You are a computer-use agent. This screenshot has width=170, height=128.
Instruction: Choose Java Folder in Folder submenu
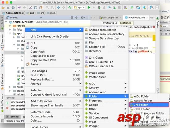(149, 109)
